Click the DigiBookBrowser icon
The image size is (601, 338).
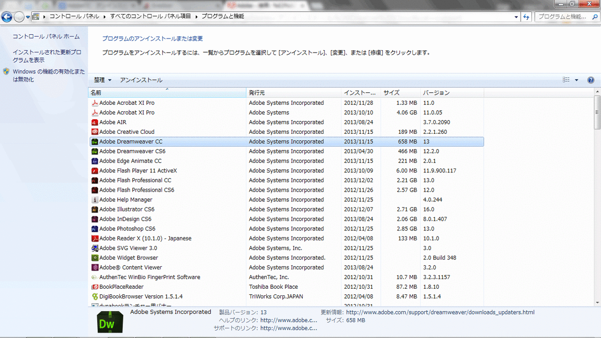click(95, 297)
